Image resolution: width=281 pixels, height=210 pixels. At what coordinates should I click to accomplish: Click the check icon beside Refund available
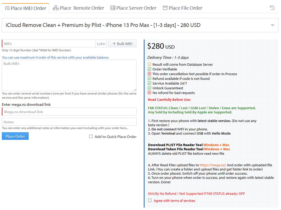click(x=149, y=79)
